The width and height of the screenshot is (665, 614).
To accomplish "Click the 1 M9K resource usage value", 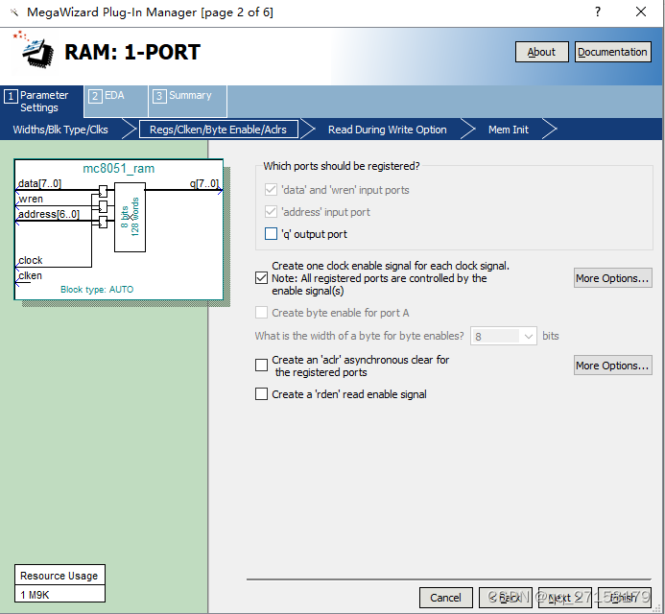I will tap(35, 595).
